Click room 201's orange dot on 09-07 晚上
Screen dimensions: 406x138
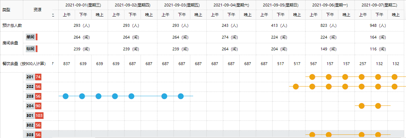395,77
